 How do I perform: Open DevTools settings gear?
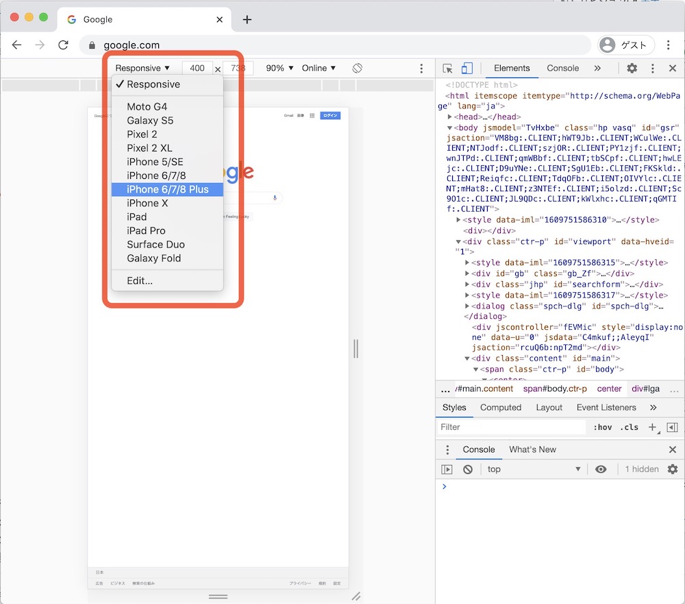632,69
